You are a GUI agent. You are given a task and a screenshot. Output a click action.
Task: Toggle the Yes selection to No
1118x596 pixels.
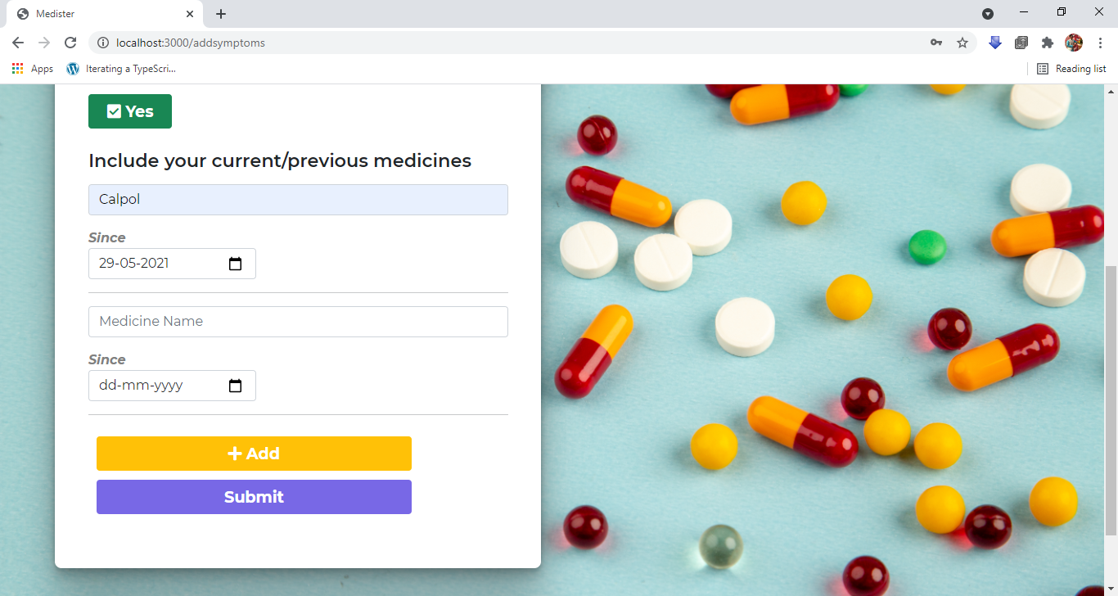129,111
